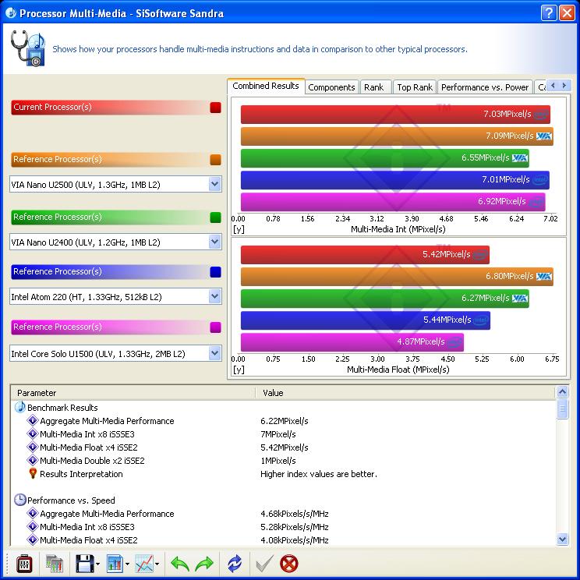Click the Parameter column header
Screen dimensions: 580x580
pos(133,393)
